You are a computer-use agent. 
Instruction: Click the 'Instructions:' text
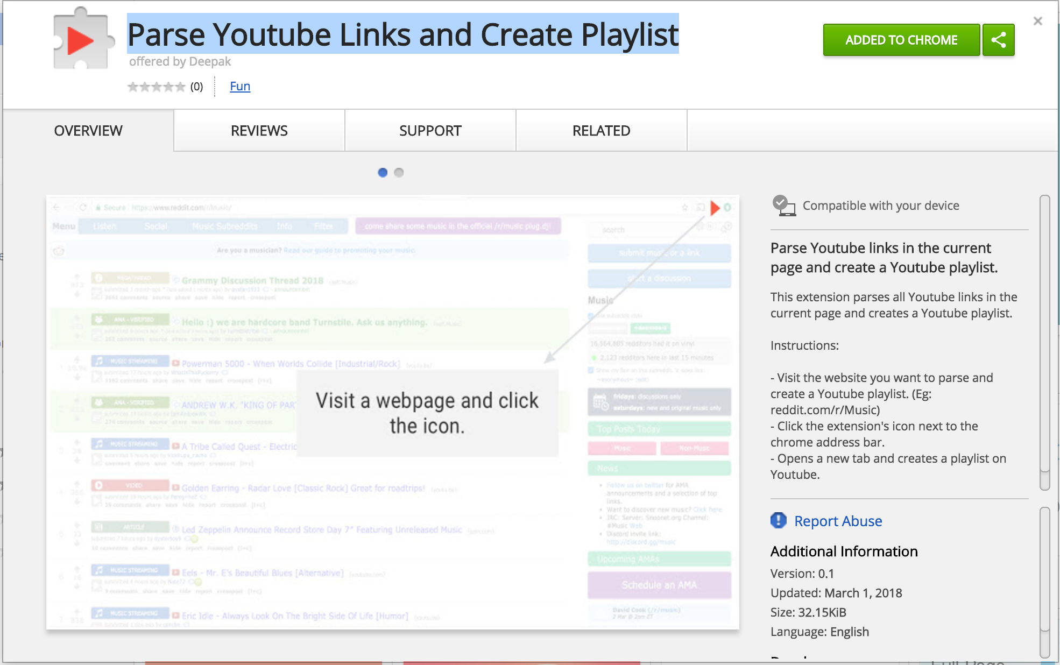(x=804, y=345)
